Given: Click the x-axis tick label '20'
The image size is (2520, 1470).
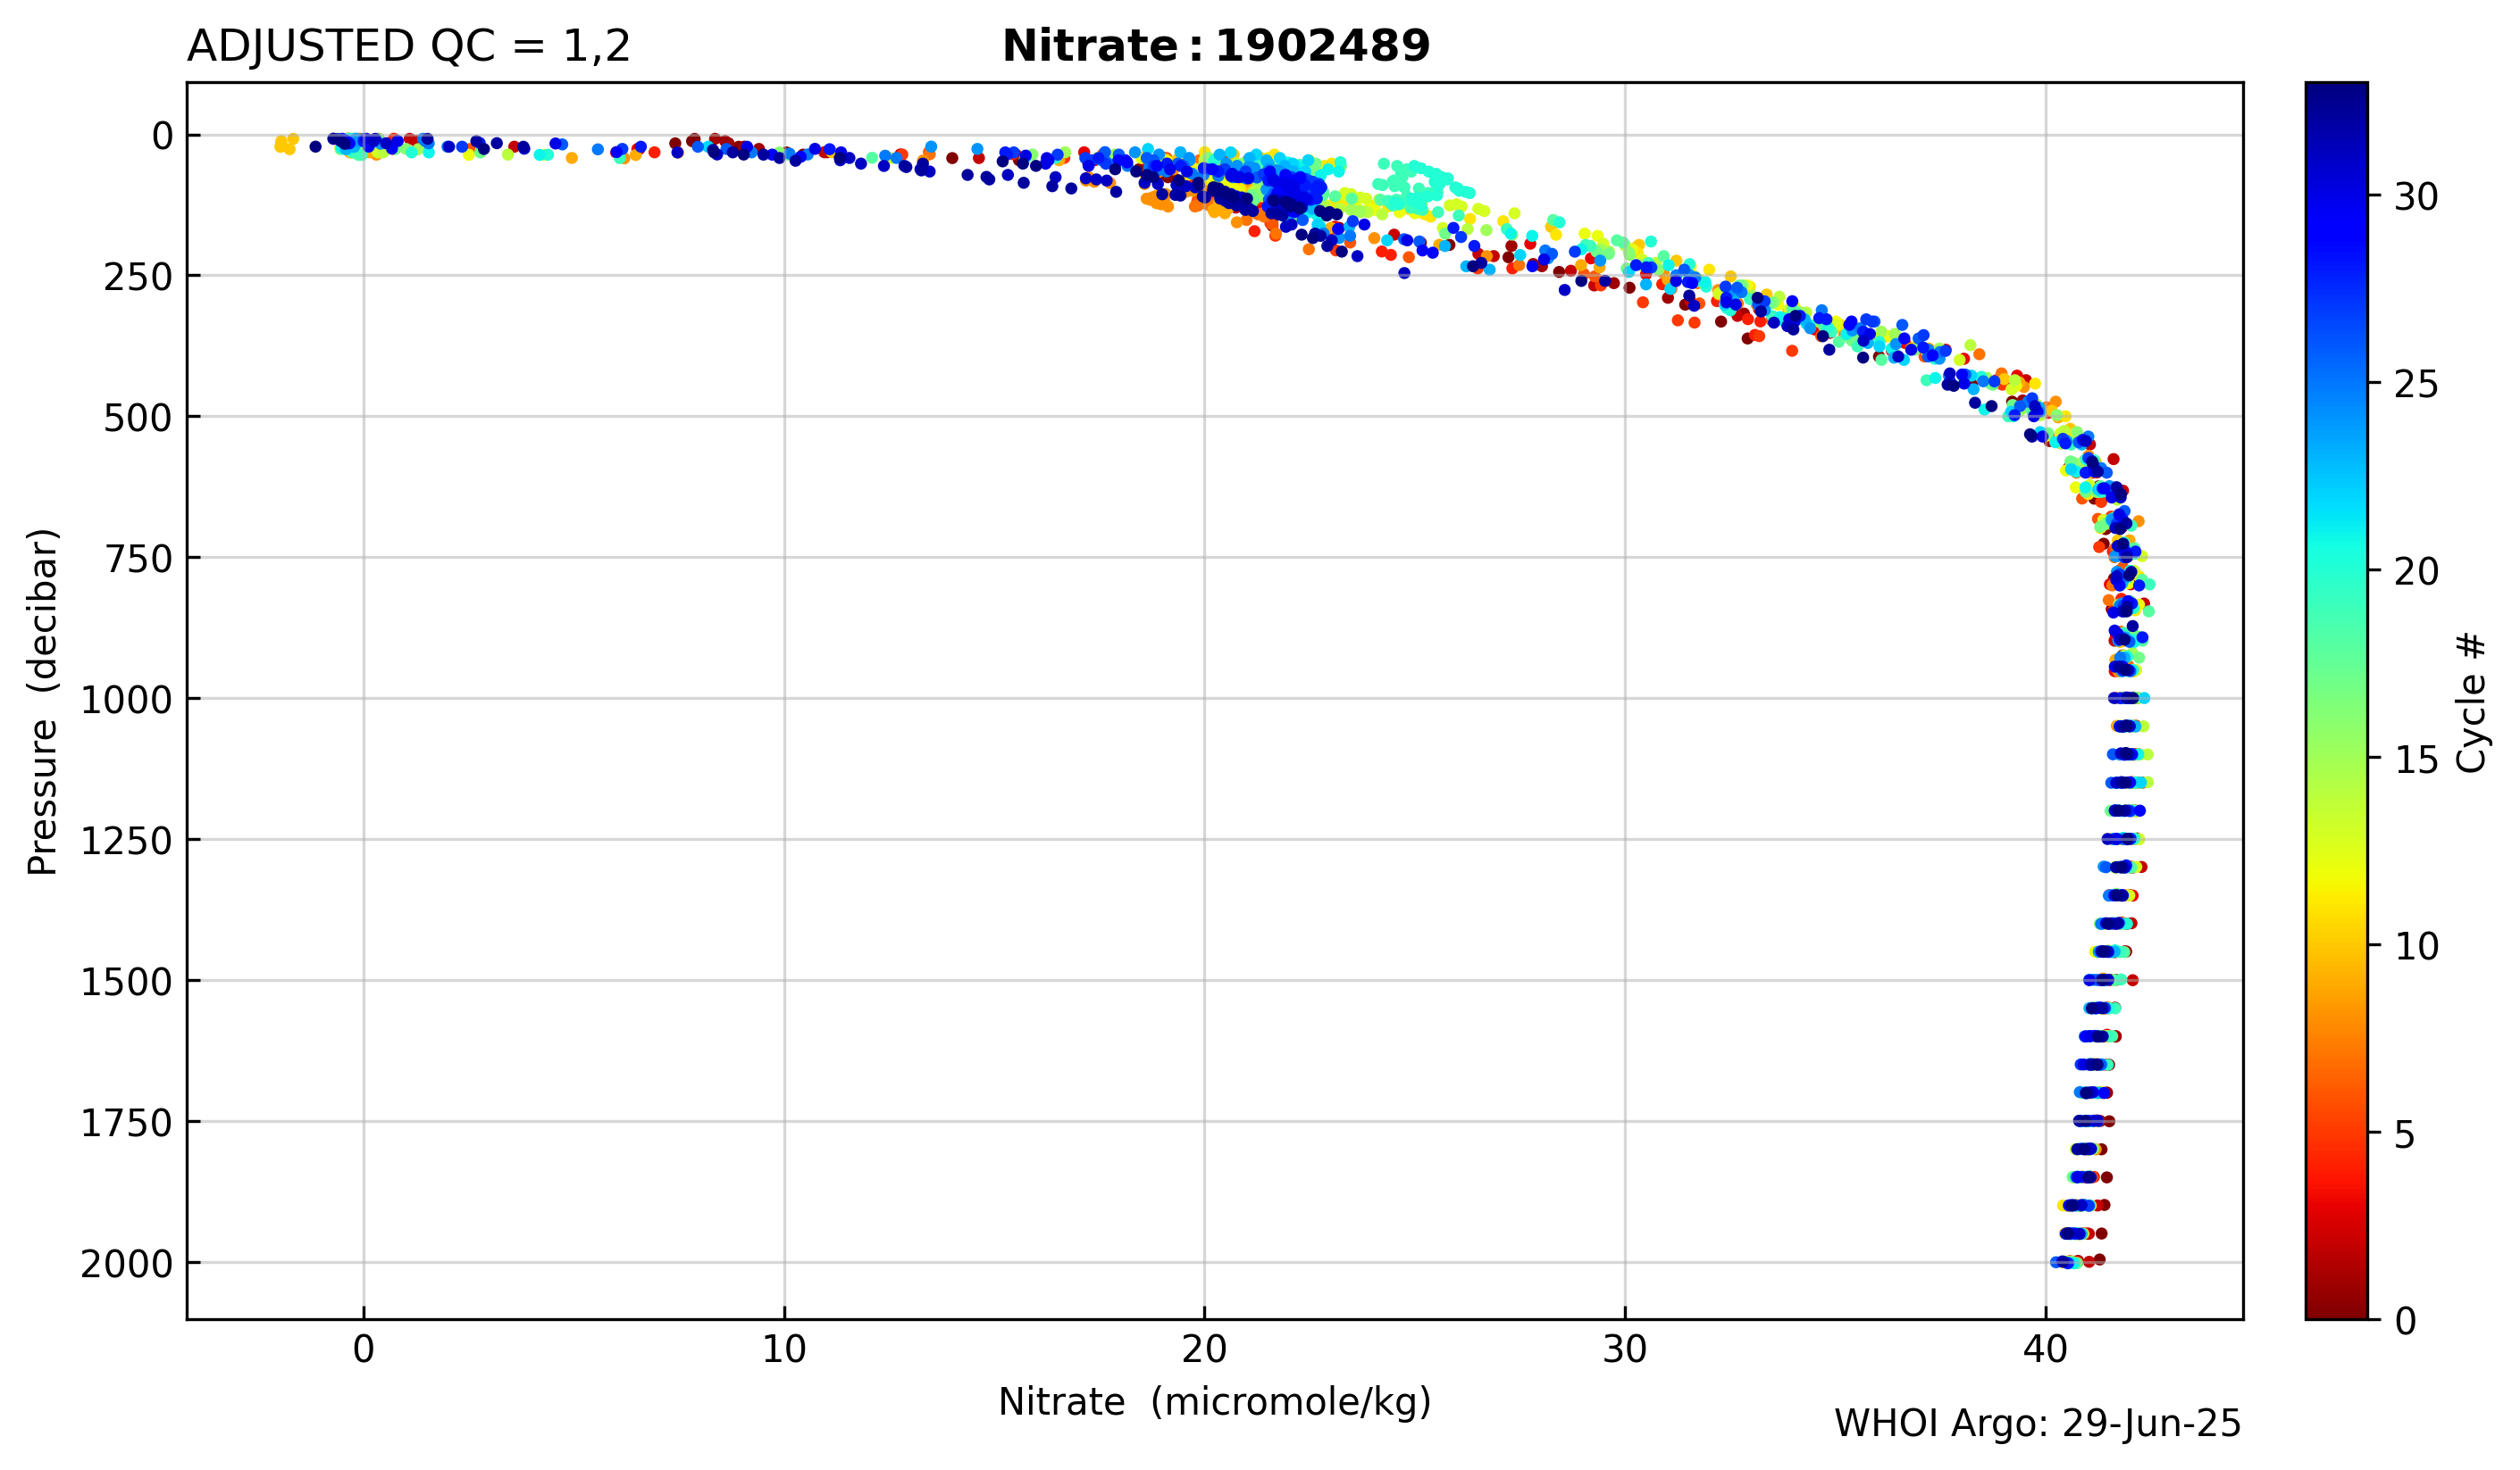Looking at the screenshot, I should (1204, 1350).
